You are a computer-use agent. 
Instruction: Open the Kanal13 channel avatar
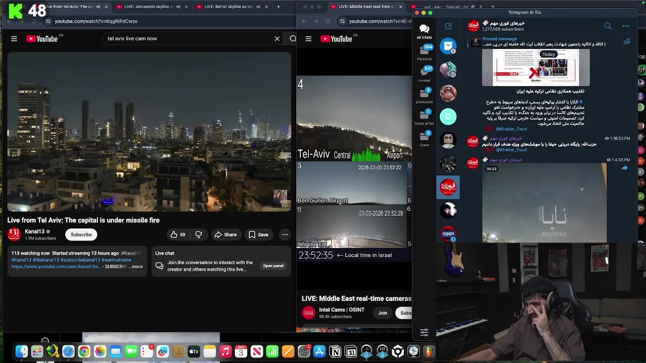click(x=14, y=234)
